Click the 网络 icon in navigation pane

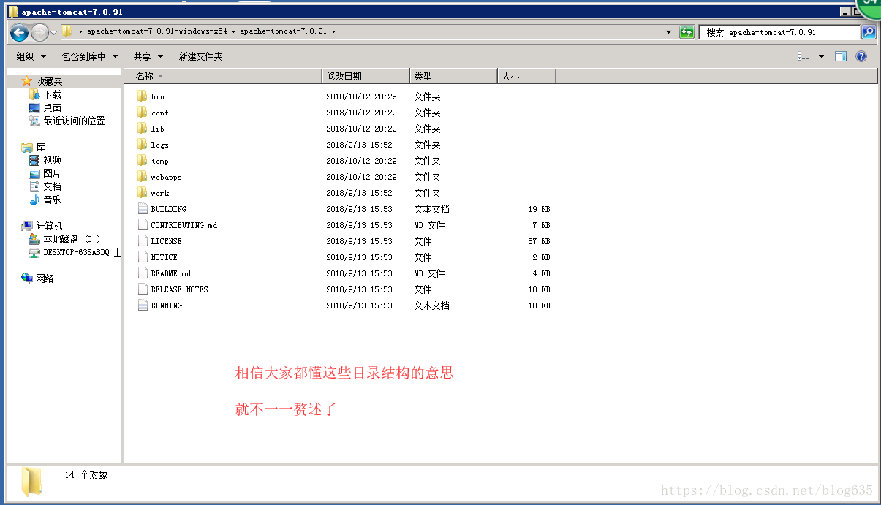tap(27, 278)
